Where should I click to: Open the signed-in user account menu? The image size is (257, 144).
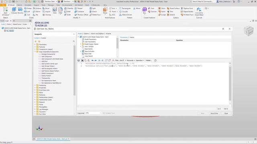[x=224, y=2]
